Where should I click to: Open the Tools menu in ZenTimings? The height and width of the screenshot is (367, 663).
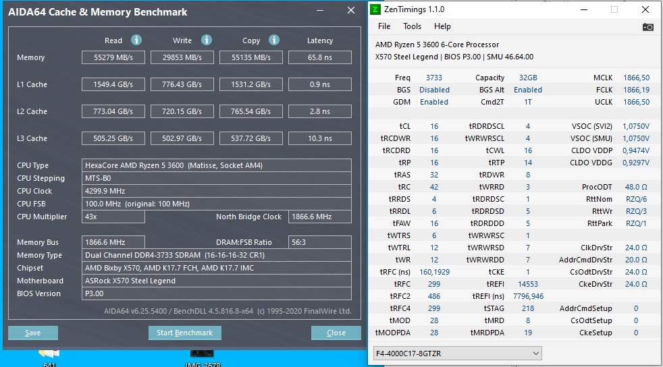click(412, 26)
